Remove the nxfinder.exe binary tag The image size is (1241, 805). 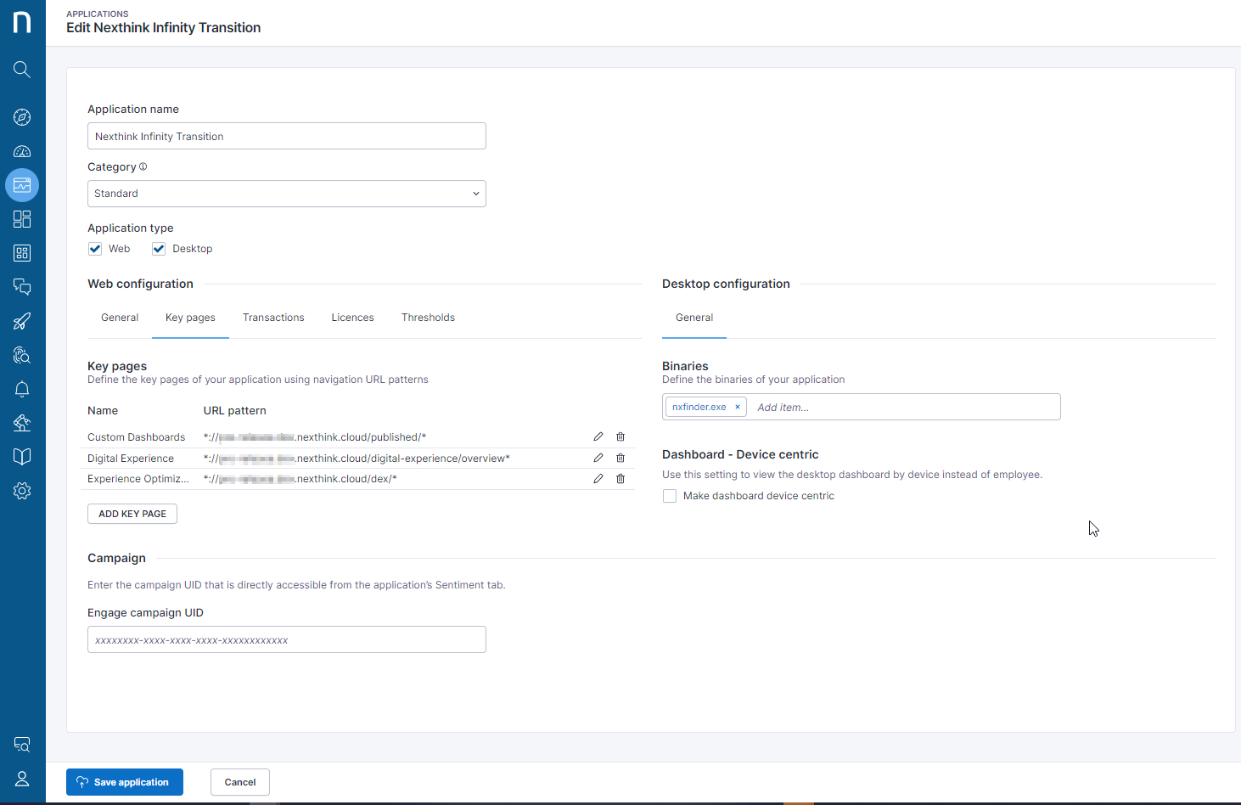coord(738,407)
